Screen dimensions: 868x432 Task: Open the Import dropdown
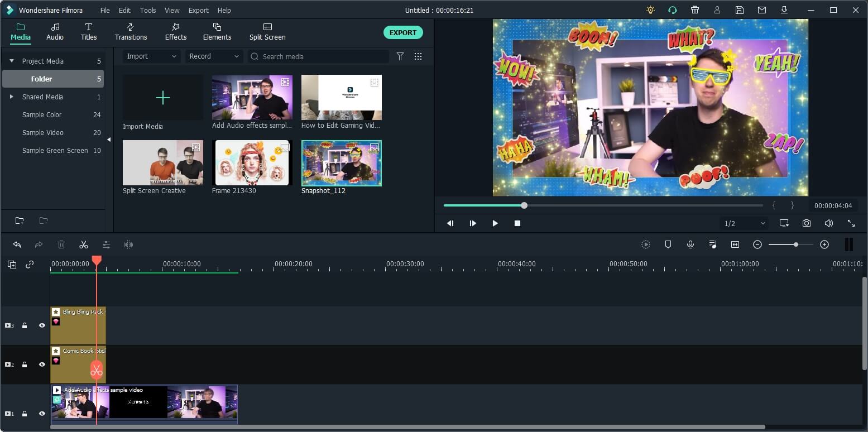(152, 56)
